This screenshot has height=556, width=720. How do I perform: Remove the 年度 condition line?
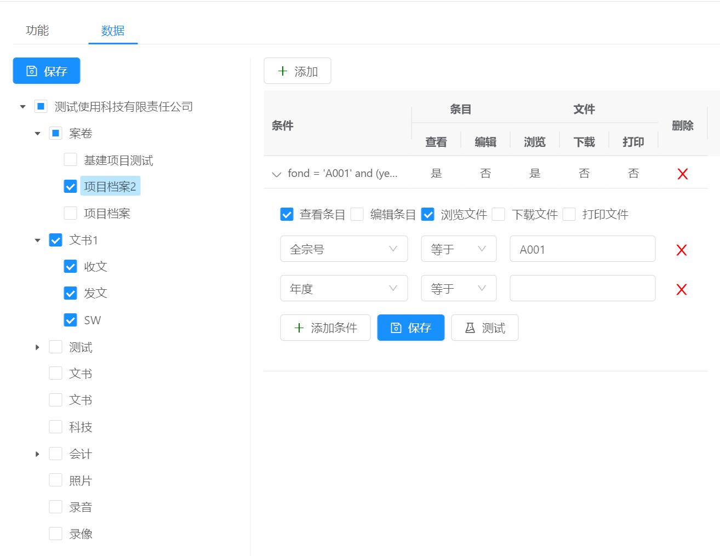[x=681, y=289]
